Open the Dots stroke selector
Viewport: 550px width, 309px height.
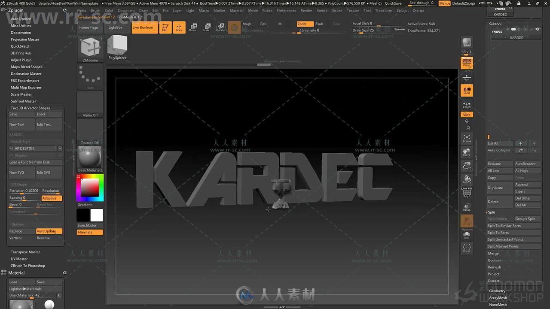click(90, 77)
